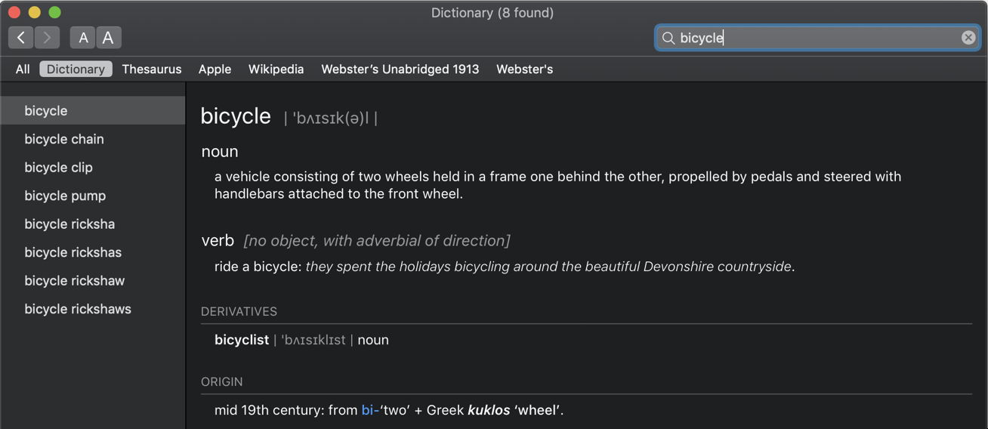Switch to the All sources tab
The height and width of the screenshot is (429, 988).
tap(23, 69)
